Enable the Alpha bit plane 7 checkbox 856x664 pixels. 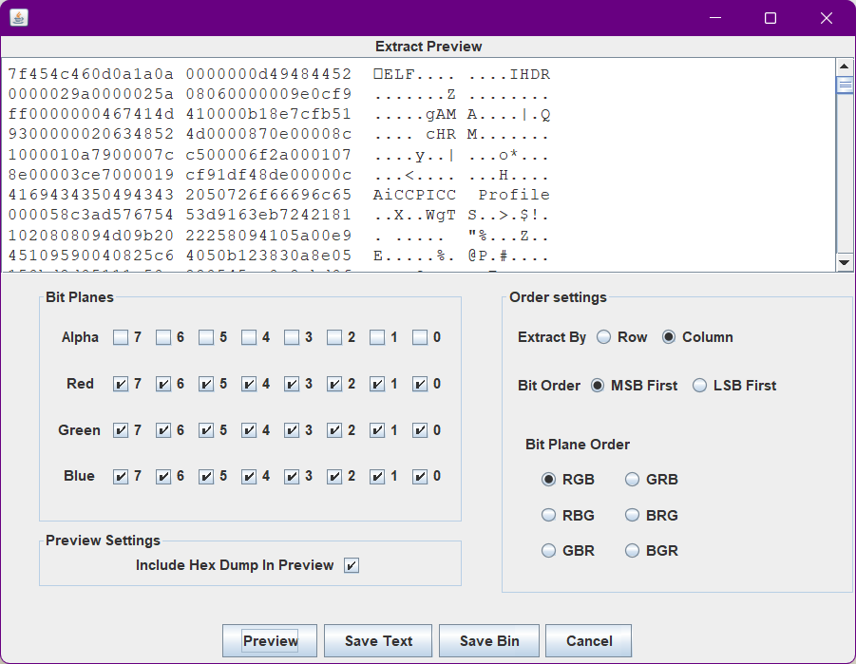[121, 337]
